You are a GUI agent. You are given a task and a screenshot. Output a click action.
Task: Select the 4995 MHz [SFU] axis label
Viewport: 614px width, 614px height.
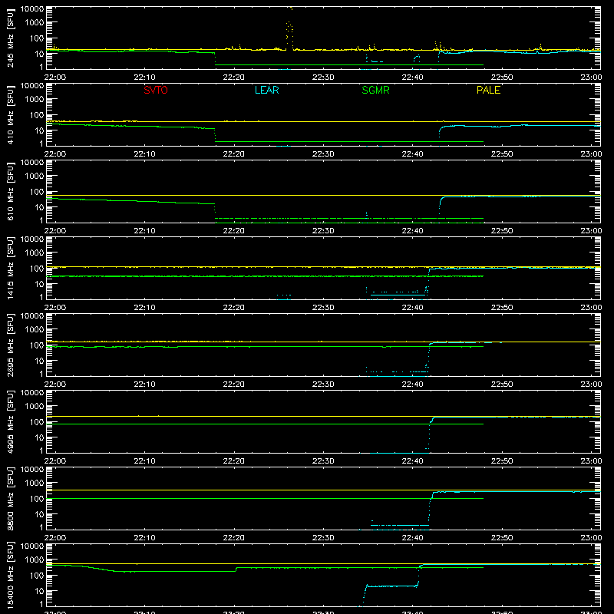click(x=10, y=421)
